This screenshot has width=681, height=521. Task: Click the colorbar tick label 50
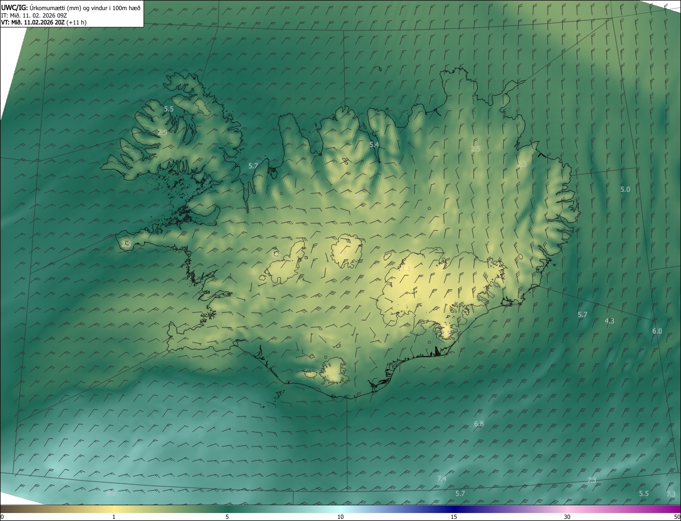coord(677,517)
